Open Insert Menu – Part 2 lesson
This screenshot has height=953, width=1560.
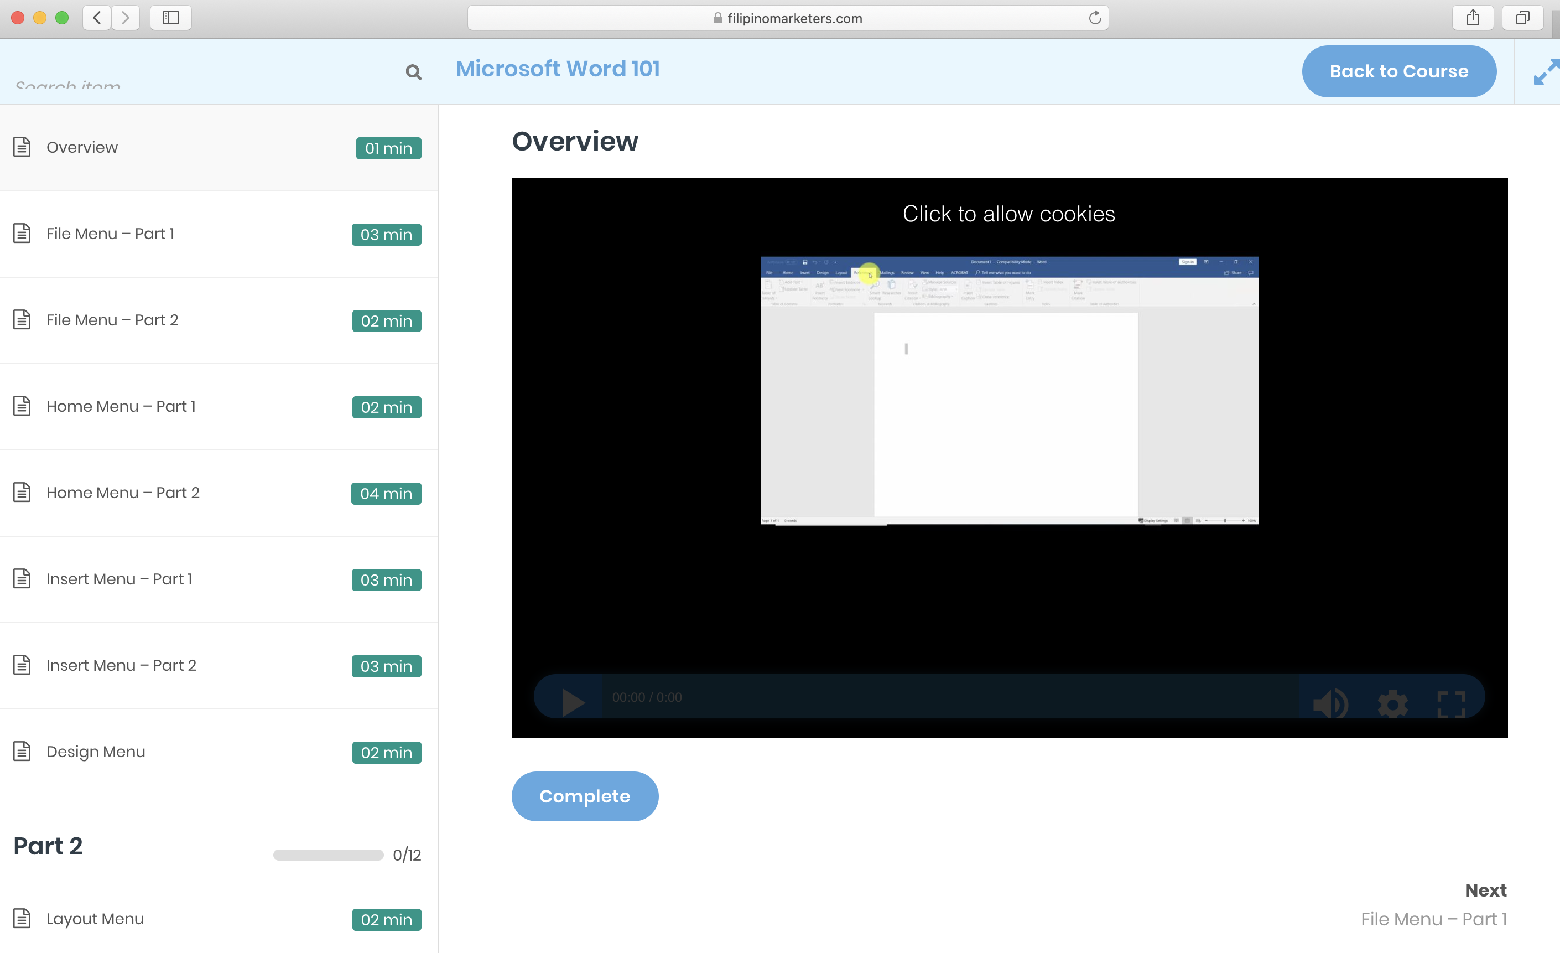click(219, 666)
